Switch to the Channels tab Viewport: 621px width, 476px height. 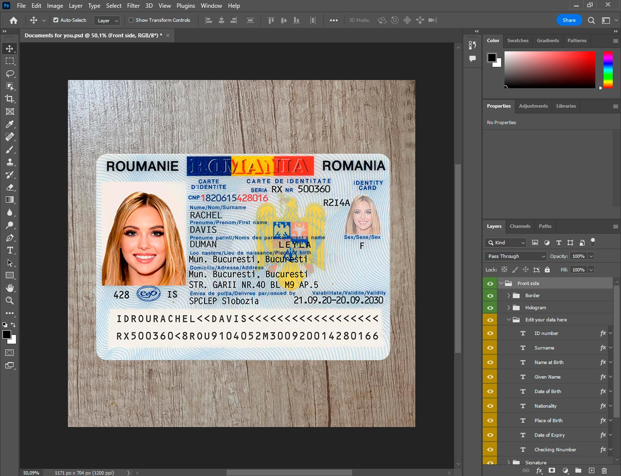click(x=520, y=226)
